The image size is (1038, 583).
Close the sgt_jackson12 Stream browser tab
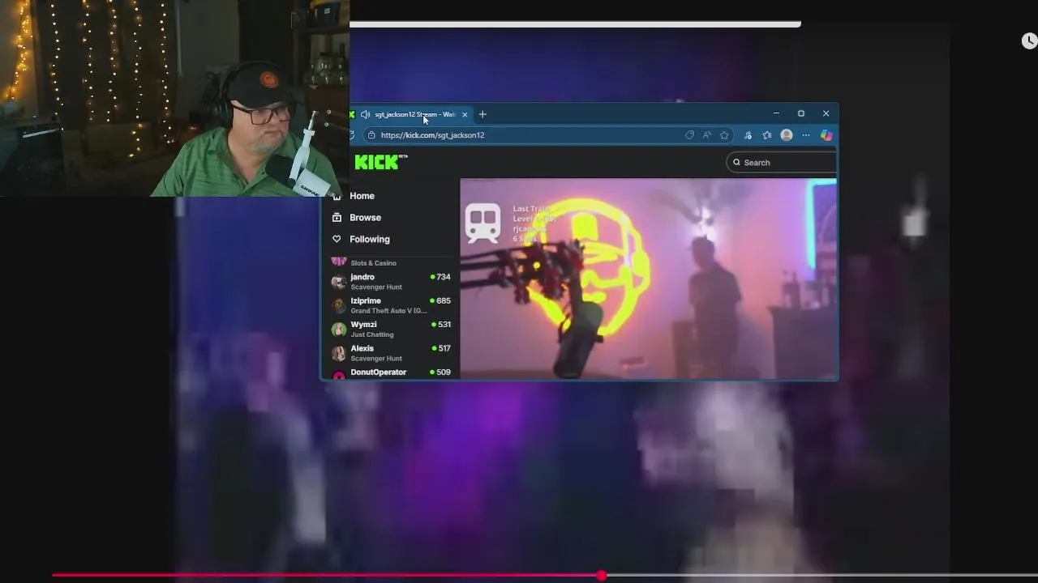coord(465,114)
